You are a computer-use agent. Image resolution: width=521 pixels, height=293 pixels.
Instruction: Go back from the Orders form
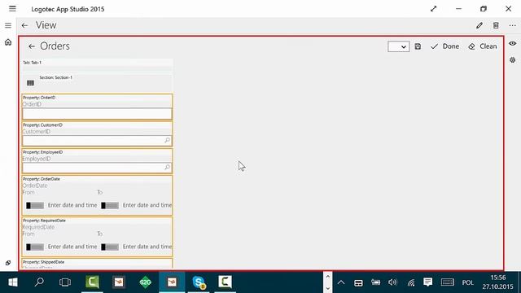point(32,46)
